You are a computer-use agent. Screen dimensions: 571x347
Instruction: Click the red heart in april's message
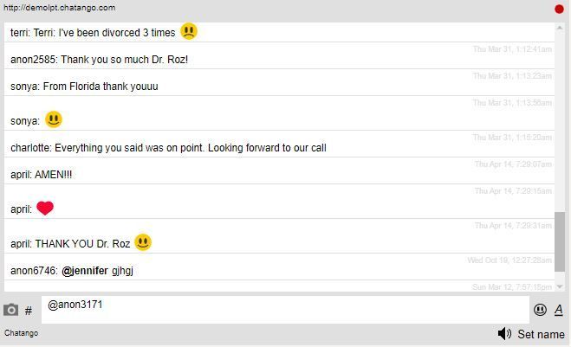point(45,208)
